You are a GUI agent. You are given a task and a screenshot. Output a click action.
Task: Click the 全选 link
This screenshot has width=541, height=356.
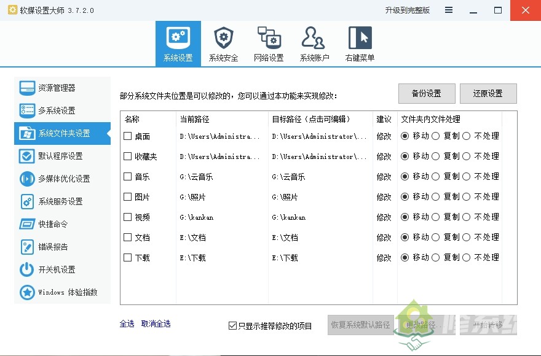click(x=127, y=323)
